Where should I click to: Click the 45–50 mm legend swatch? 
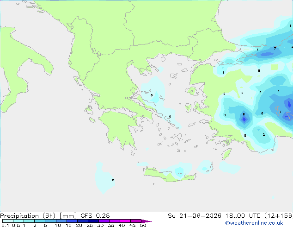click(136, 221)
